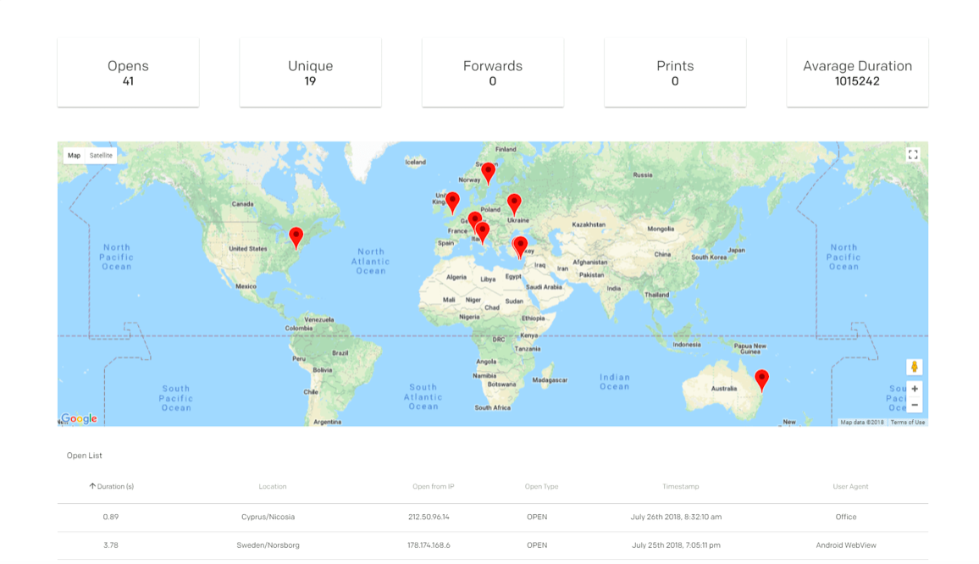
Task: Click the map marker in the United States
Action: pos(296,236)
